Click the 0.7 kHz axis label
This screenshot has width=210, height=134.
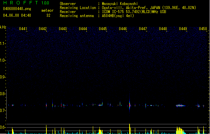[x=3, y=111]
